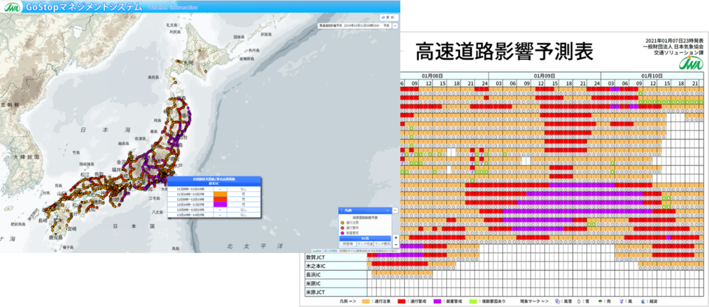Select the ランク色塗 tab in the legend panel
The image size is (709, 307).
(365, 244)
